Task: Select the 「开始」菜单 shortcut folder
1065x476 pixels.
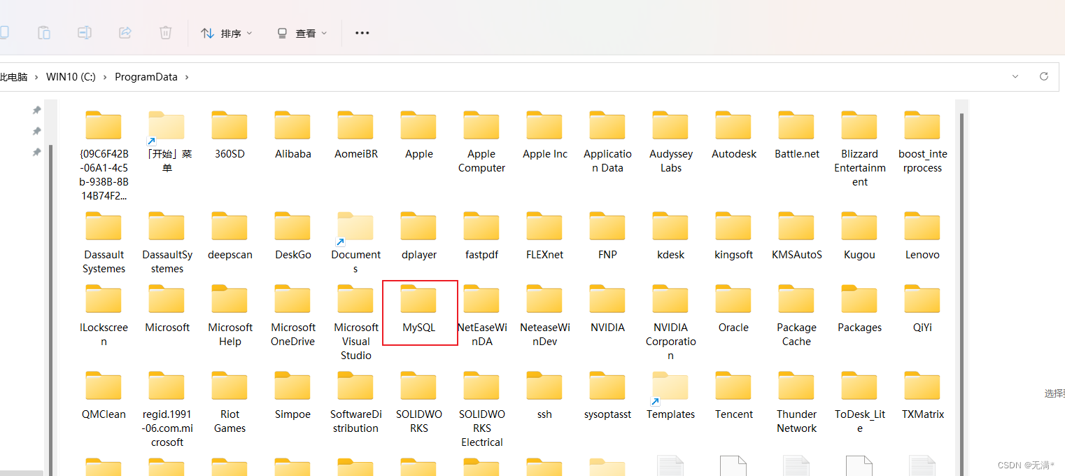Action: click(167, 142)
